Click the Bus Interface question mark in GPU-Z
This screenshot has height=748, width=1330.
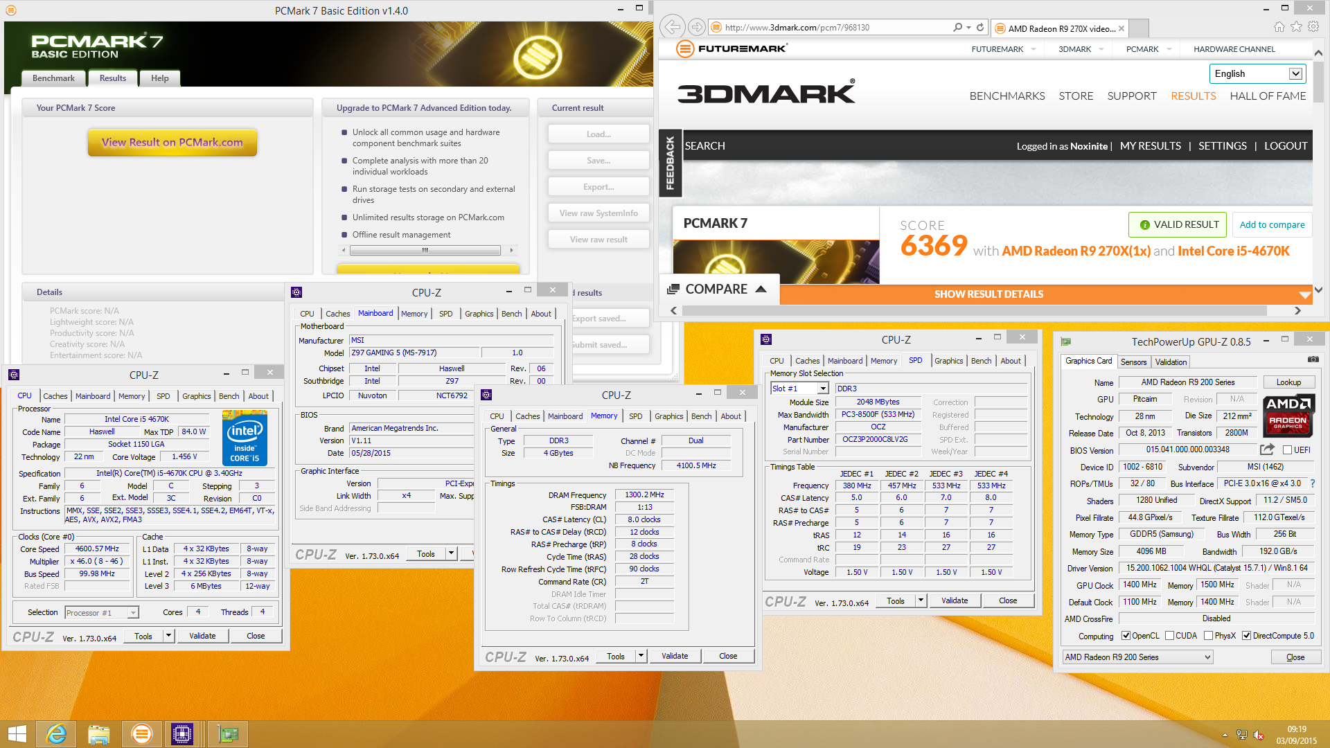coord(1313,483)
